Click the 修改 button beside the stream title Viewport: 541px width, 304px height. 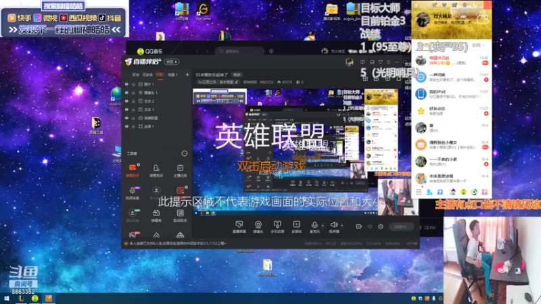tap(237, 75)
